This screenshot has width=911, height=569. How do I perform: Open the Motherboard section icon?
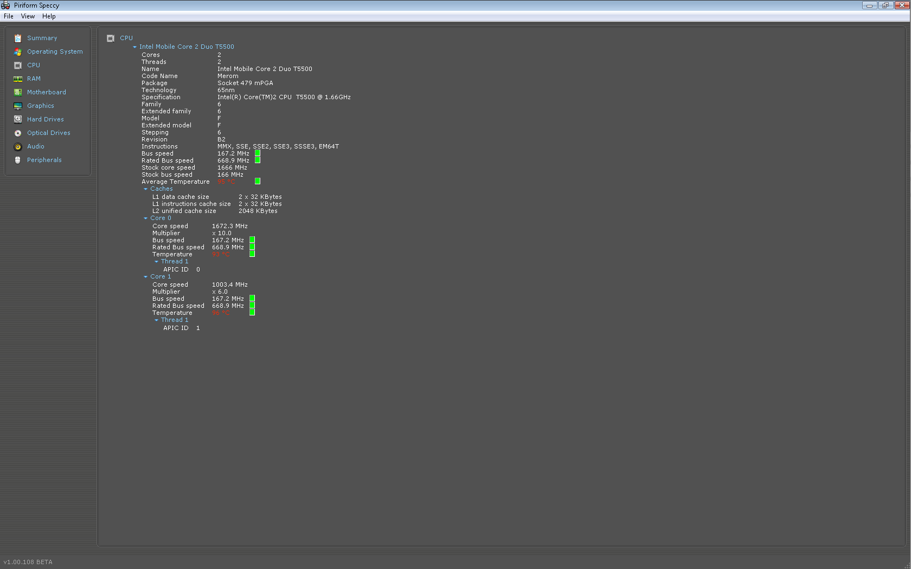[18, 92]
